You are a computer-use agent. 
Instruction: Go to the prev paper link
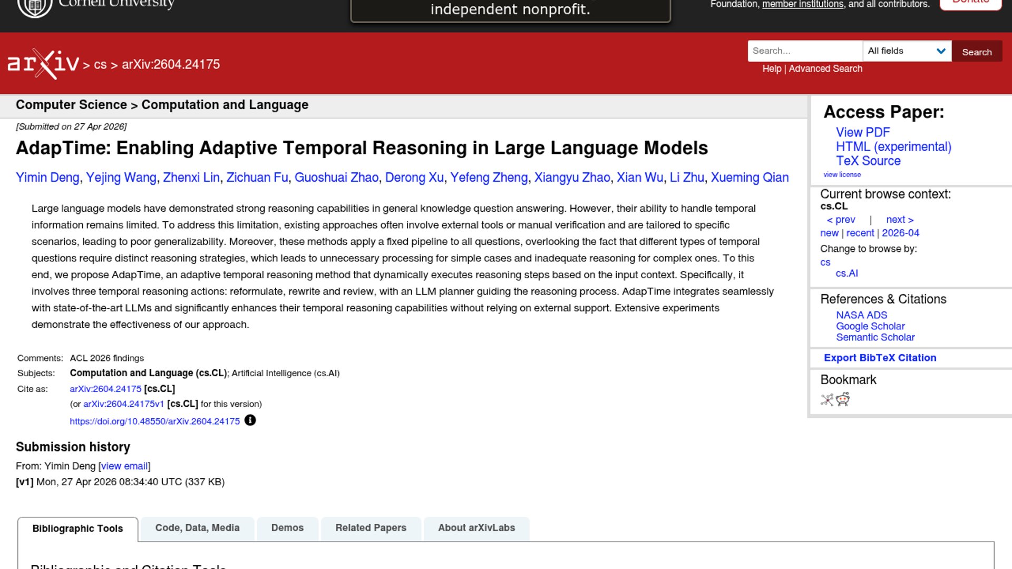pos(841,220)
